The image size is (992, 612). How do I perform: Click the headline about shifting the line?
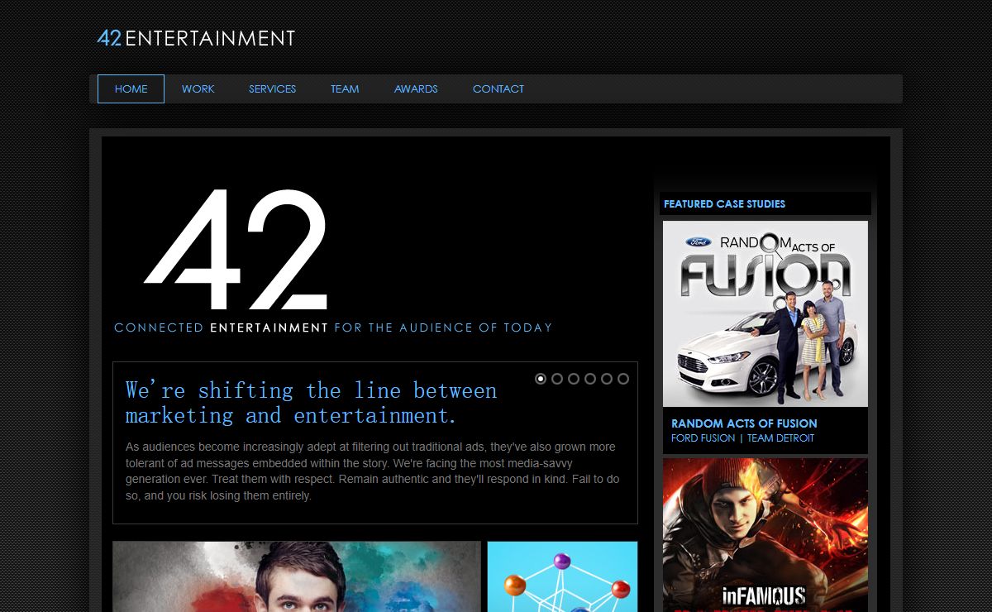tap(312, 403)
